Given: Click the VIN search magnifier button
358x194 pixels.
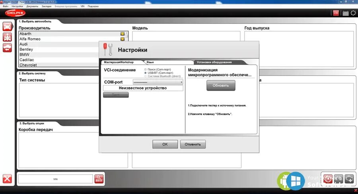Looking at the screenshot, I should pos(99,179).
